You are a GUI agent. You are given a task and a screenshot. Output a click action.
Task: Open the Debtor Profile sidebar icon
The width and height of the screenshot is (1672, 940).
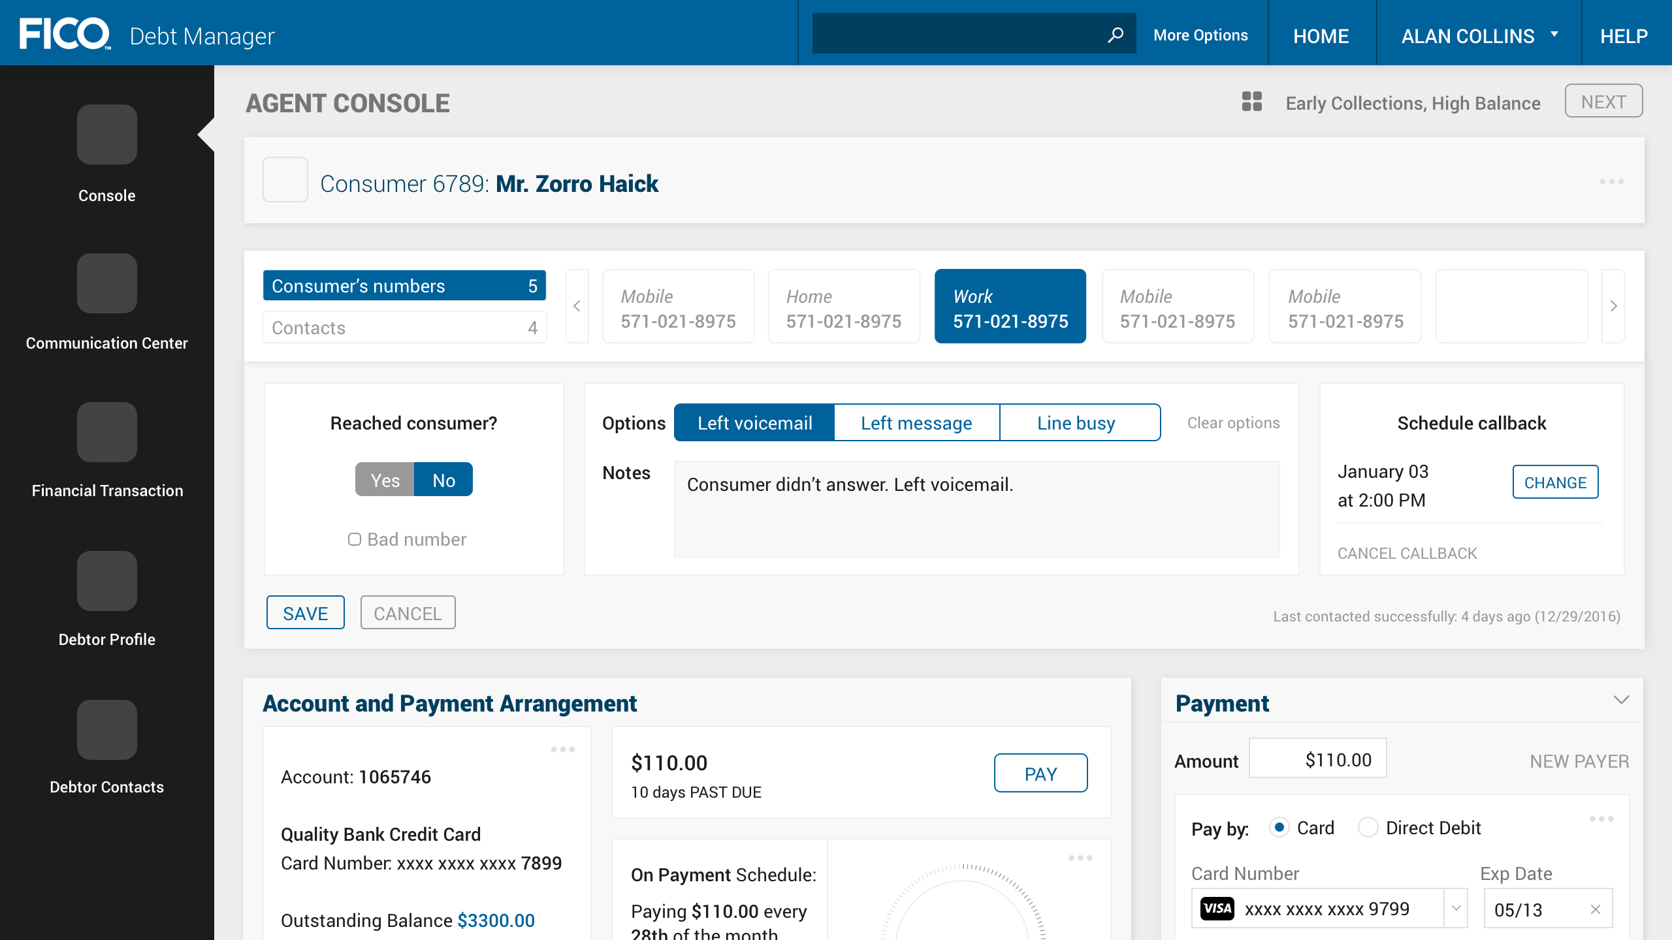coord(107,581)
